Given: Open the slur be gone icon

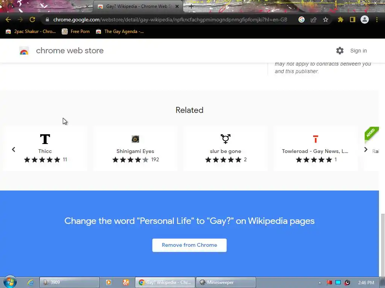Looking at the screenshot, I should click(x=226, y=139).
